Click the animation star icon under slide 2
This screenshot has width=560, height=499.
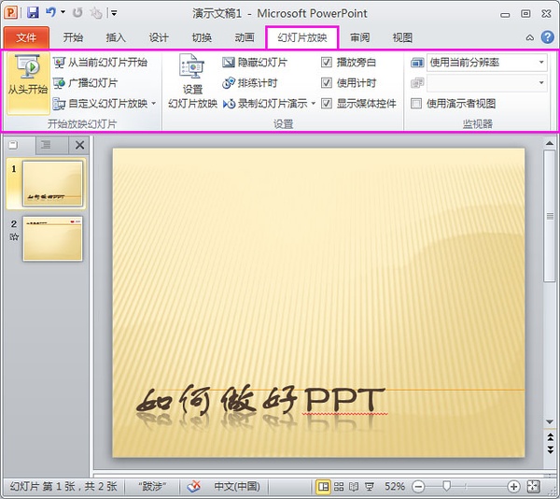(14, 236)
